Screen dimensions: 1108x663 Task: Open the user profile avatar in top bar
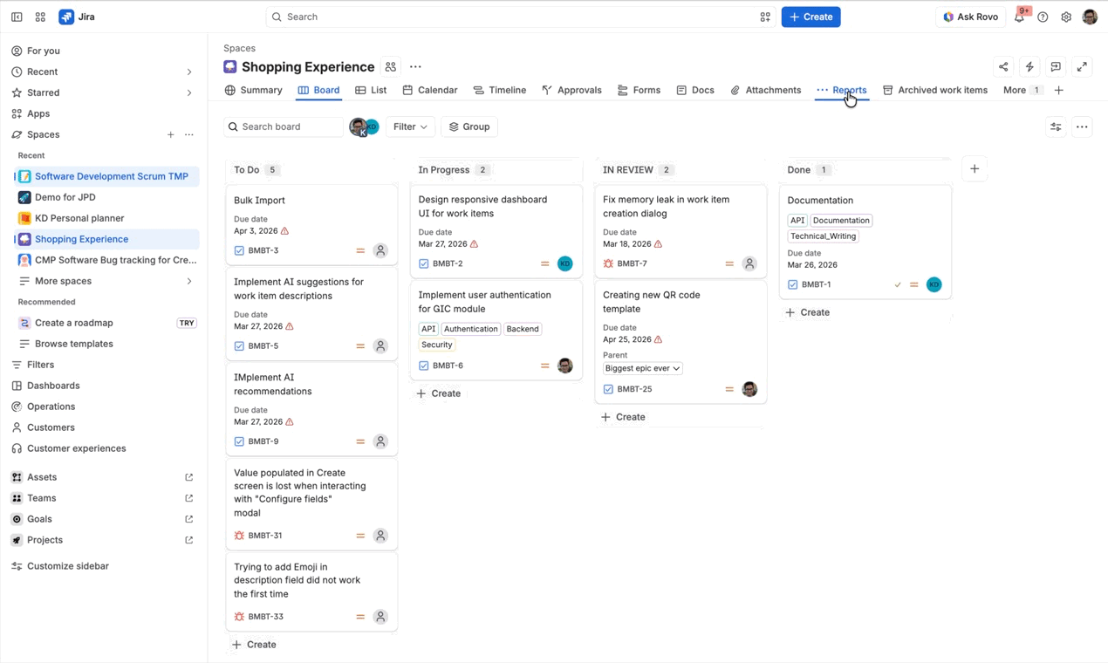1090,17
